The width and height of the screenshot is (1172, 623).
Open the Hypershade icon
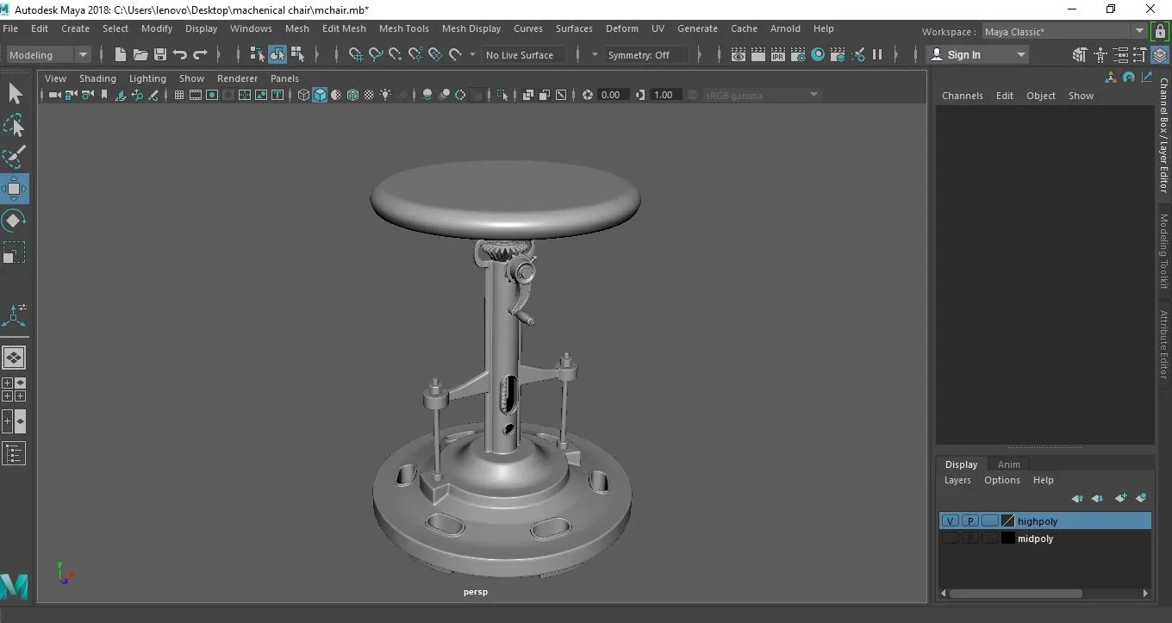point(818,54)
